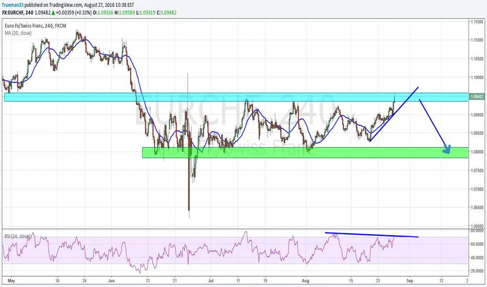This screenshot has width=487, height=287.
Task: Click the 1.11000 price axis label
Action: pos(477,40)
